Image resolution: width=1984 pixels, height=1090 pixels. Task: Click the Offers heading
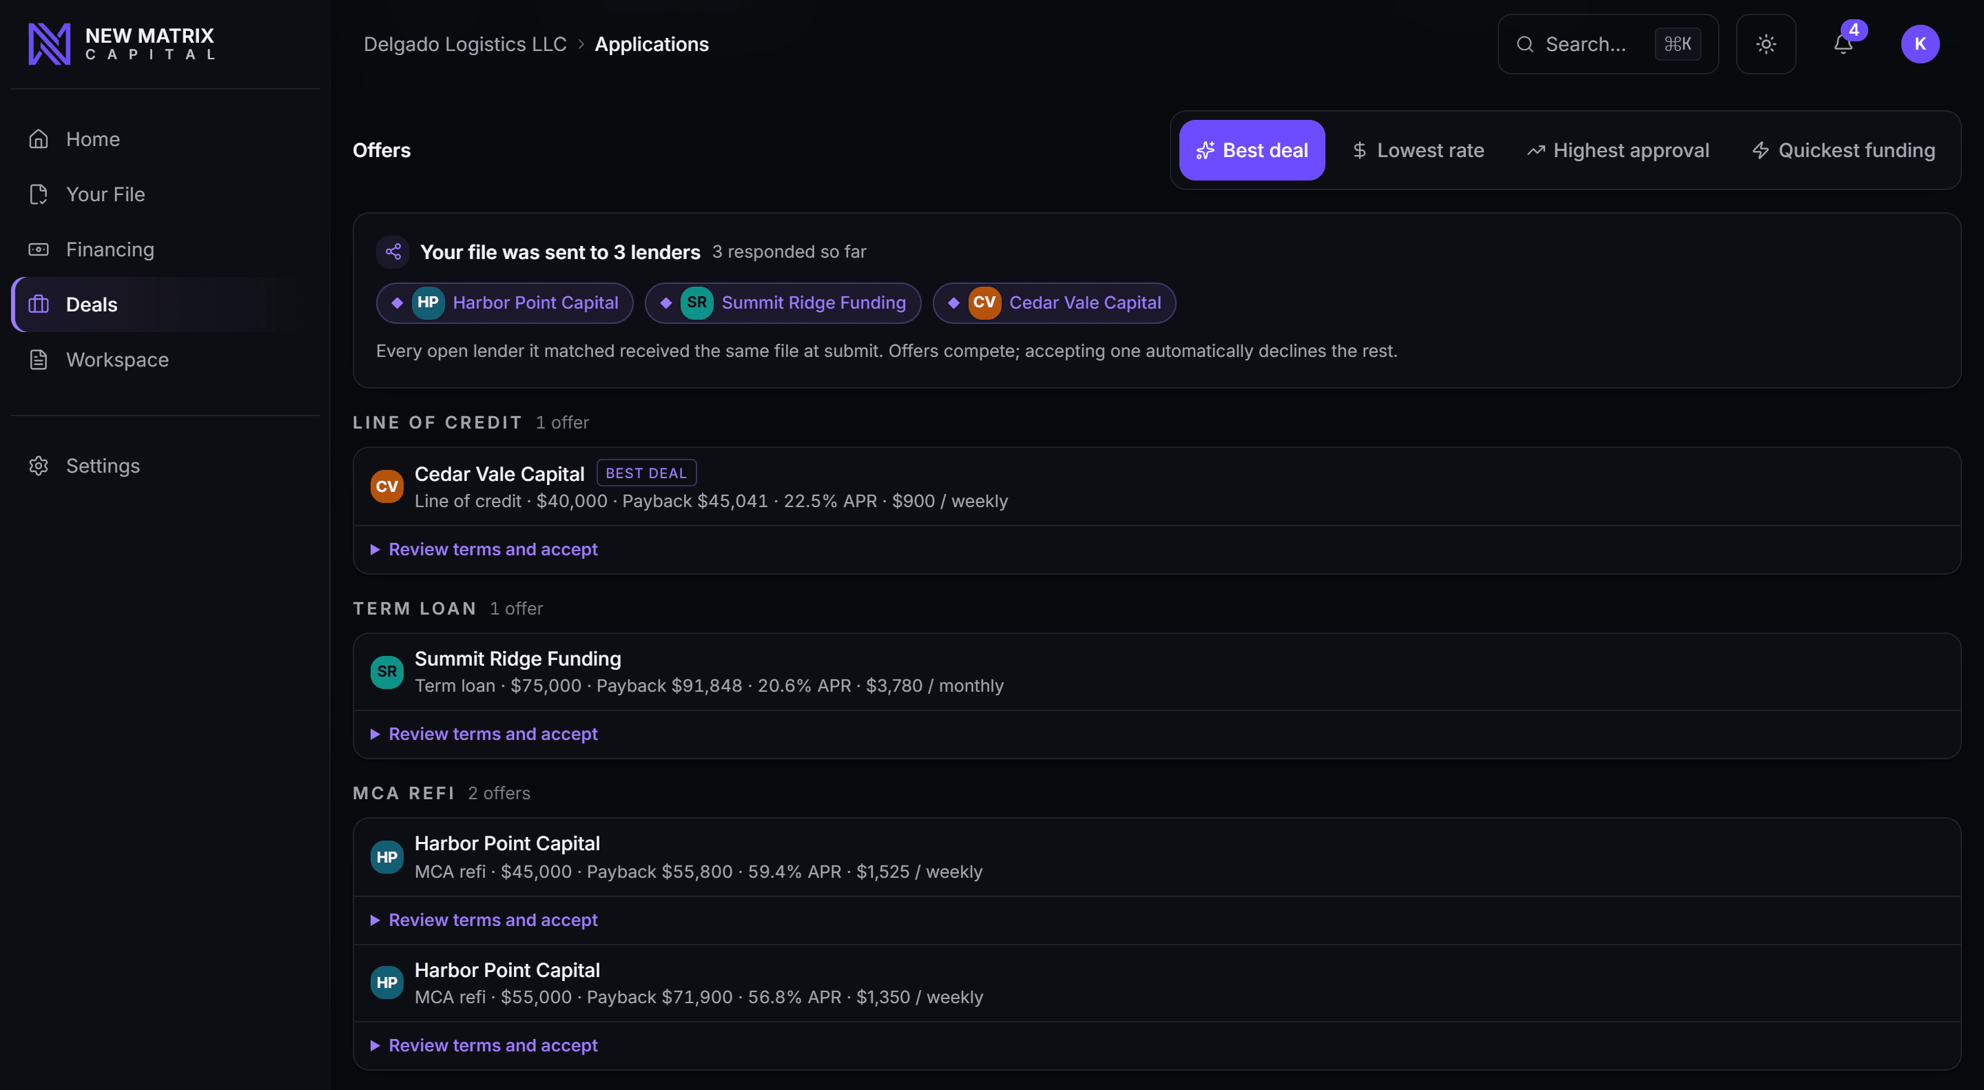381,150
